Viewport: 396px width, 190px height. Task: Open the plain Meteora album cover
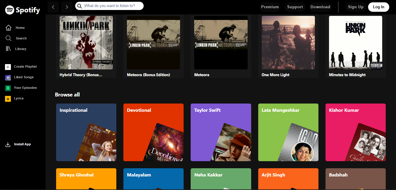click(221, 43)
